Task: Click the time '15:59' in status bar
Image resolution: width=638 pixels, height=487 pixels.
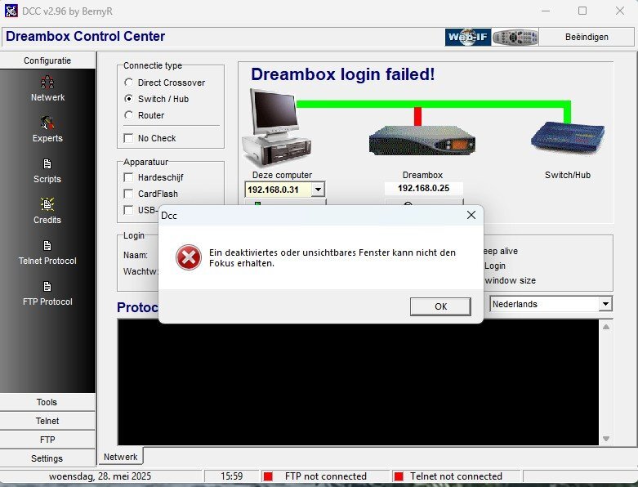Action: click(x=231, y=476)
